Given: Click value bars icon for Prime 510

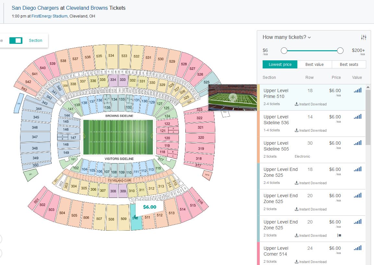Looking at the screenshot, I should point(357,90).
